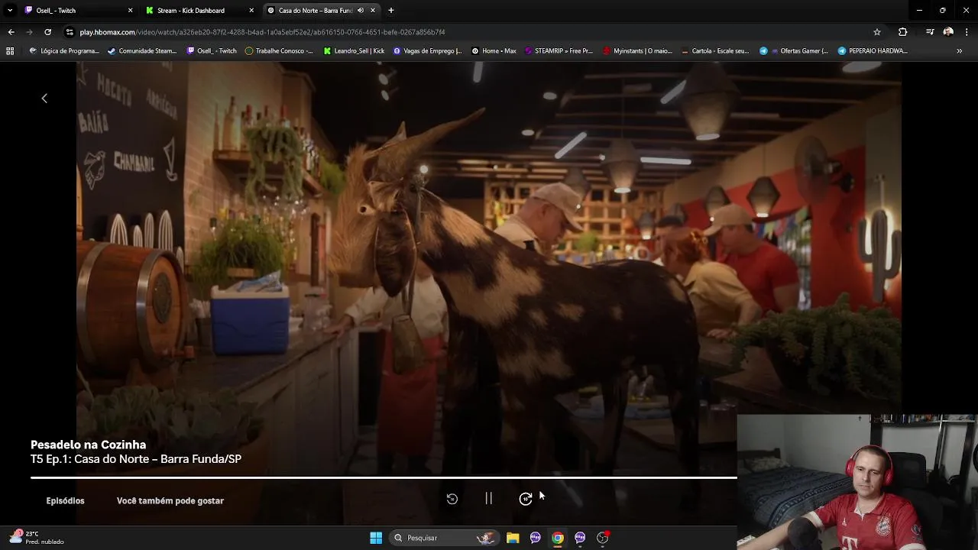Open media controls in Chrome toolbar
Image resolution: width=978 pixels, height=550 pixels.
click(930, 32)
